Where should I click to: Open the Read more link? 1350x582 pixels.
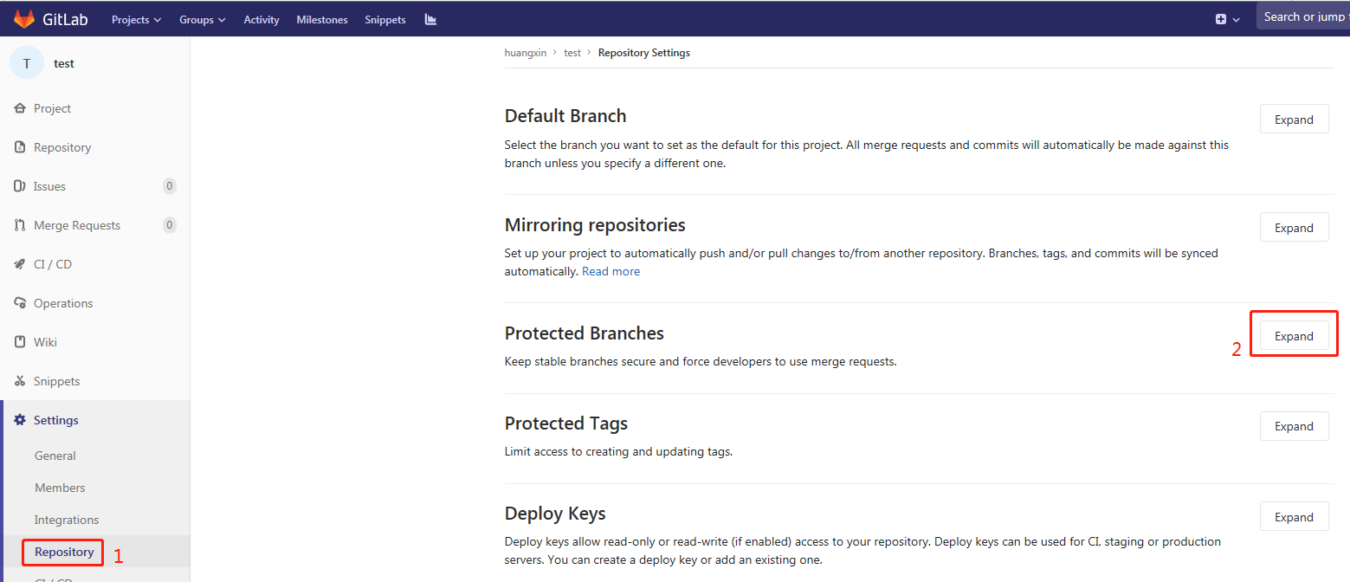tap(610, 271)
